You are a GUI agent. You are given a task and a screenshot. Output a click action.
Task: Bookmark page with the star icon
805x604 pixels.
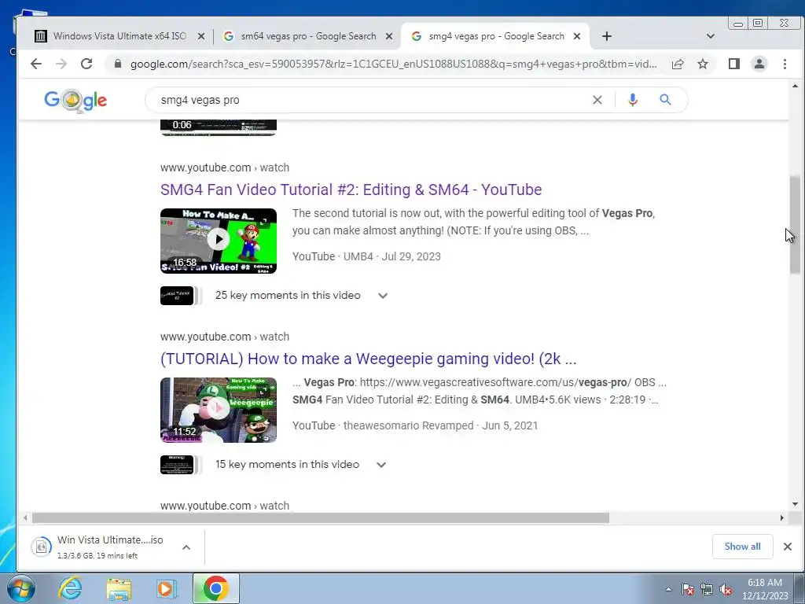[703, 64]
